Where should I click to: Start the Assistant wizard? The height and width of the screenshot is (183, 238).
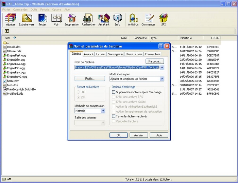click(x=104, y=20)
